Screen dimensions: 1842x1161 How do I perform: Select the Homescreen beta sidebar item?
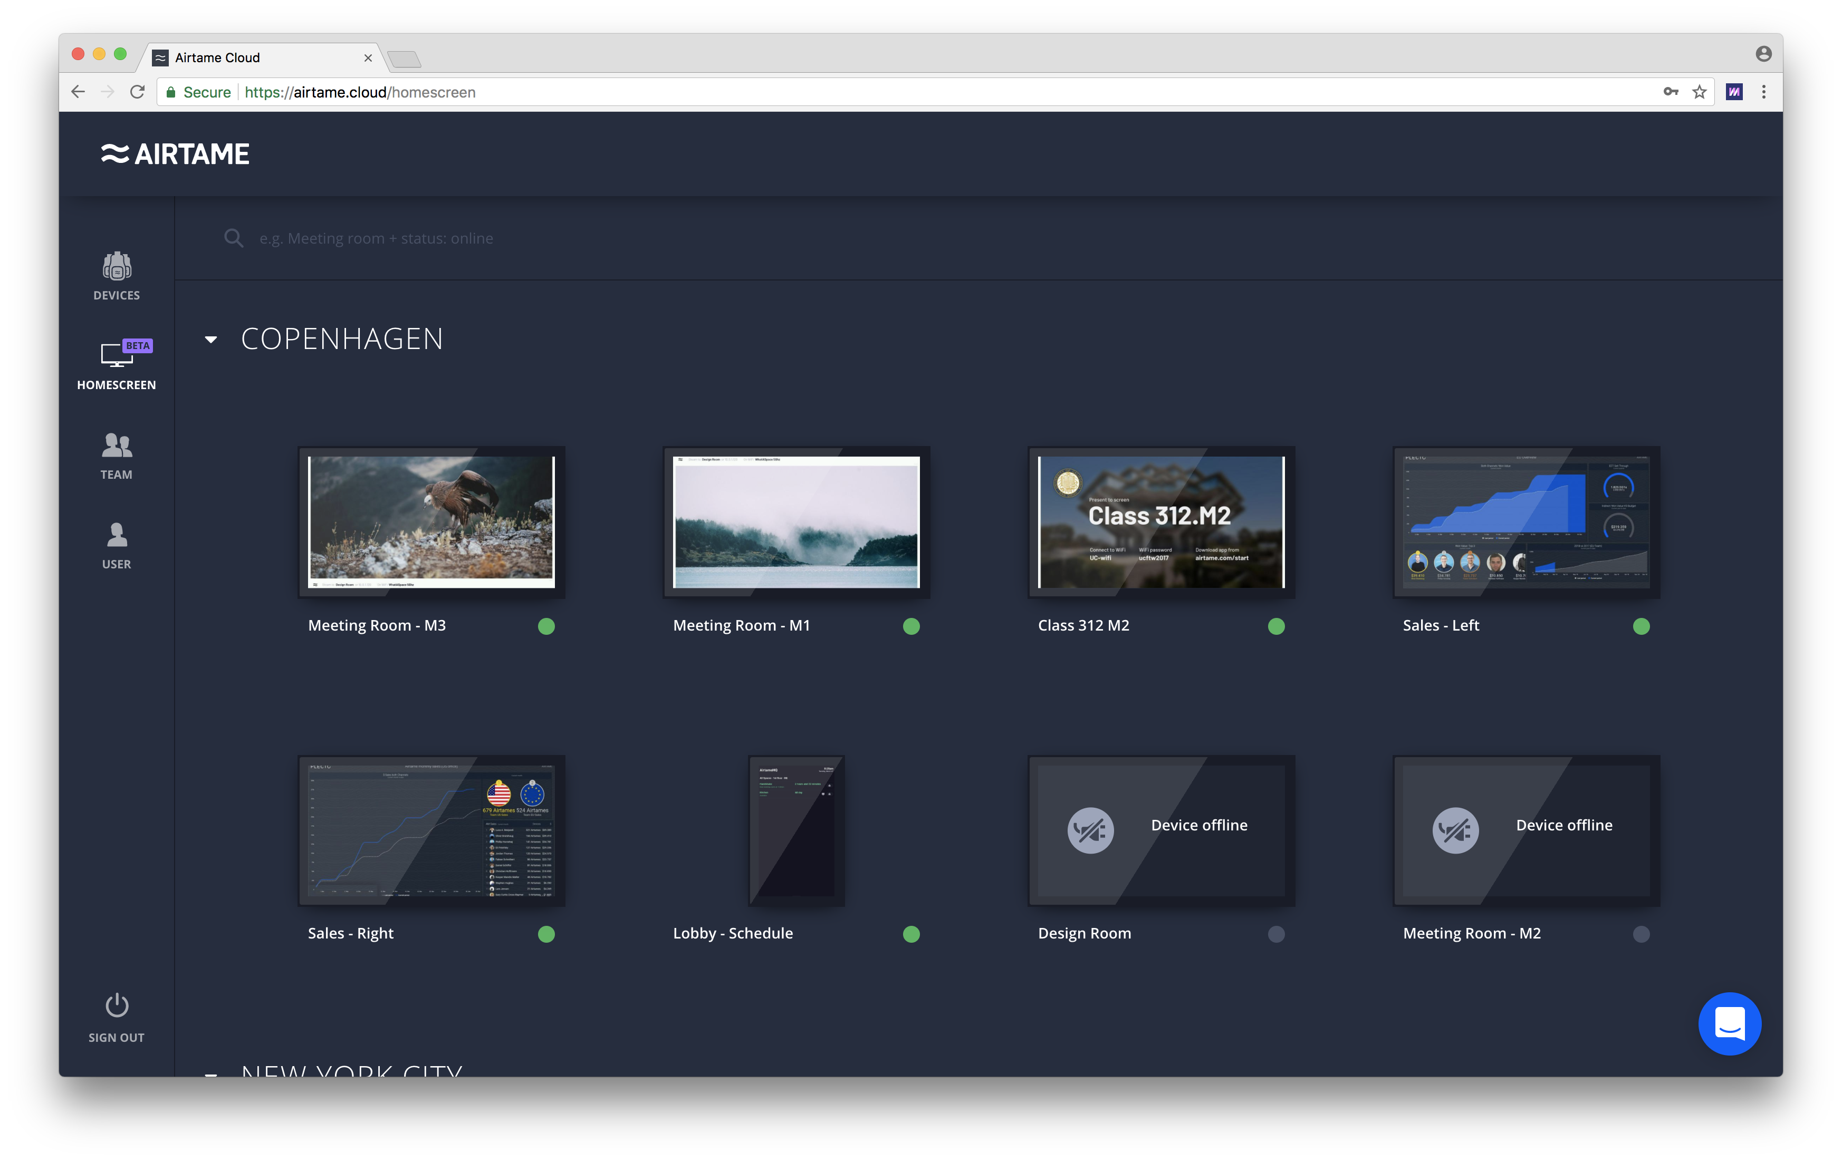click(116, 365)
